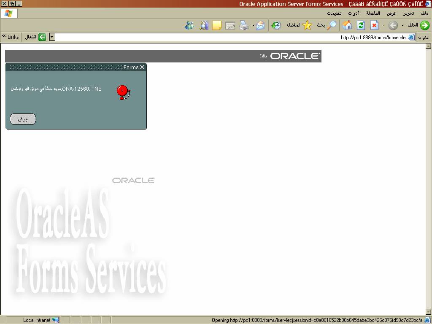Expand the Links toolbar chevron
Image resolution: width=432 pixels, height=324 pixels.
4,37
